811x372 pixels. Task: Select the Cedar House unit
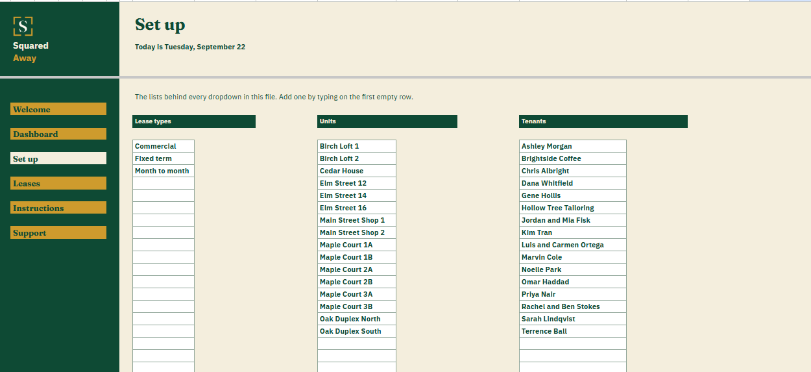coord(357,171)
